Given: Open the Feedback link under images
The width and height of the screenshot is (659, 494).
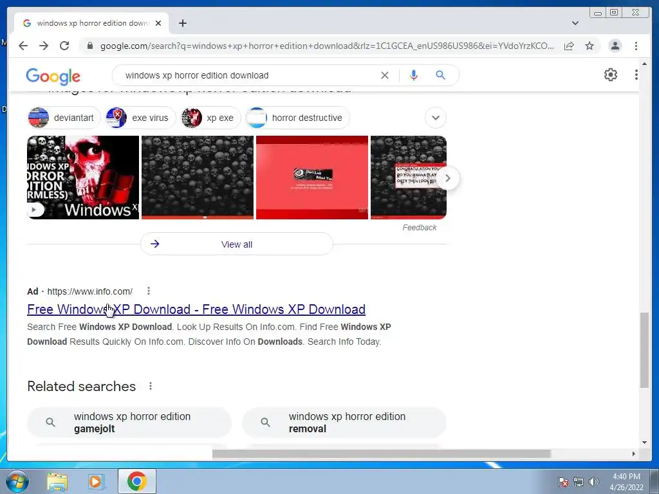Looking at the screenshot, I should pyautogui.click(x=420, y=227).
